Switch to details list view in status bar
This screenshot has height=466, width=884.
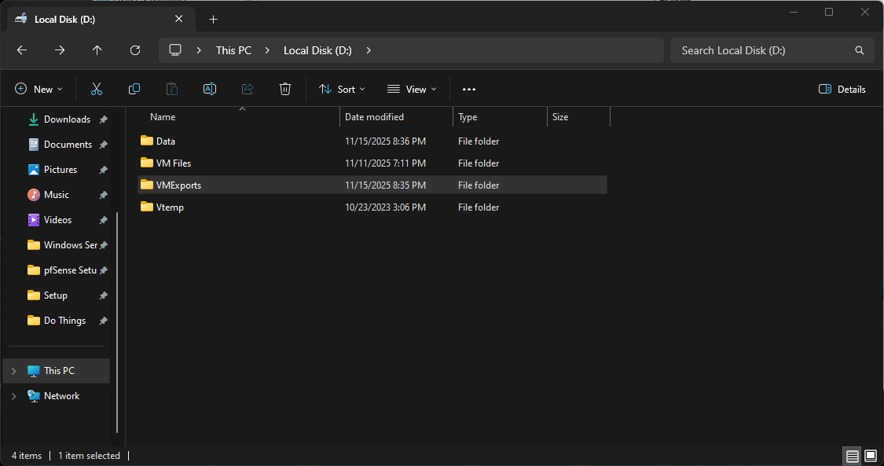852,456
